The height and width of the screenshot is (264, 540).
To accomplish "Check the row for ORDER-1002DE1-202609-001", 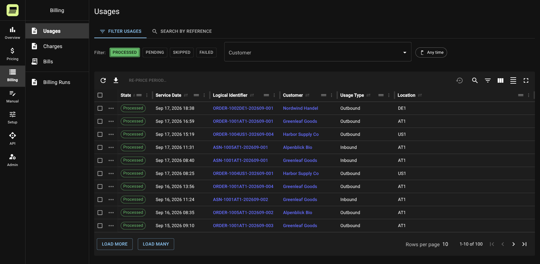I will pos(100,108).
